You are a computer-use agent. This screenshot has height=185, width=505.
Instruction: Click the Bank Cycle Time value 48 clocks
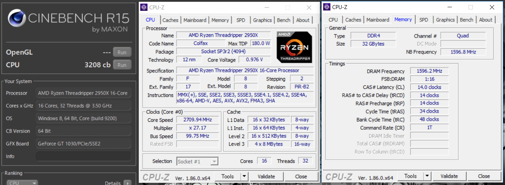(429, 119)
